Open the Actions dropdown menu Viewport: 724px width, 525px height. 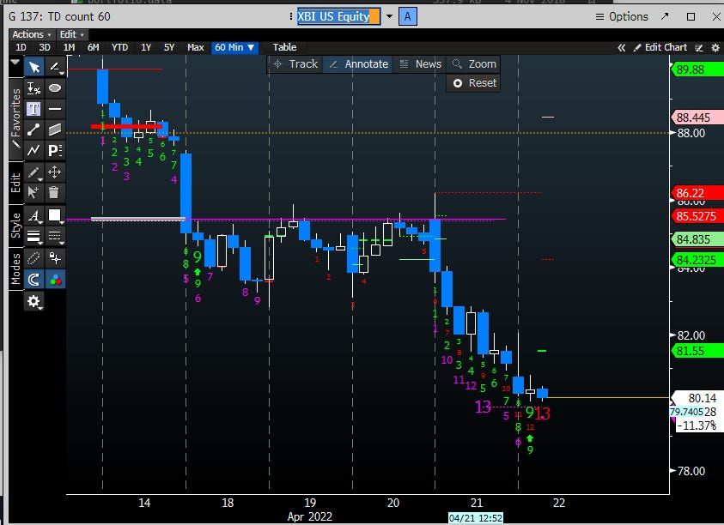click(32, 34)
